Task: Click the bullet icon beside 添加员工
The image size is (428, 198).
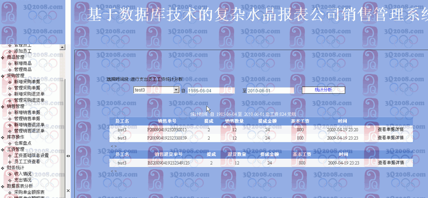Action: click(x=10, y=51)
